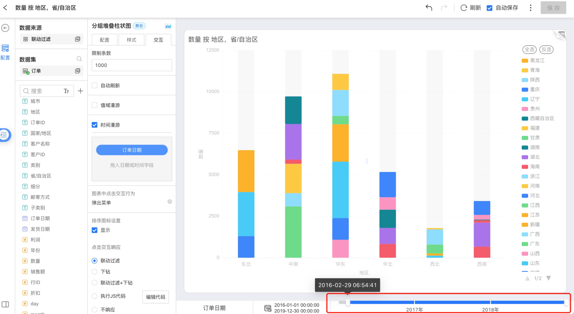Toggle the sidebar panel icon at bottom left
The width and height of the screenshot is (574, 314).
(x=5, y=304)
